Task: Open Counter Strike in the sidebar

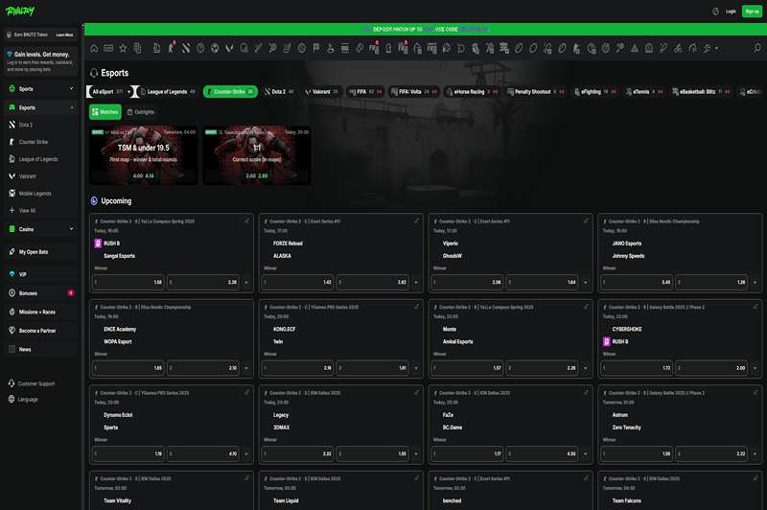Action: 40,142
